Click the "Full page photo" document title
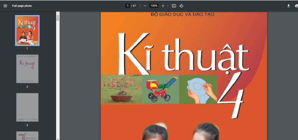This screenshot has width=298, height=140. [22, 6]
